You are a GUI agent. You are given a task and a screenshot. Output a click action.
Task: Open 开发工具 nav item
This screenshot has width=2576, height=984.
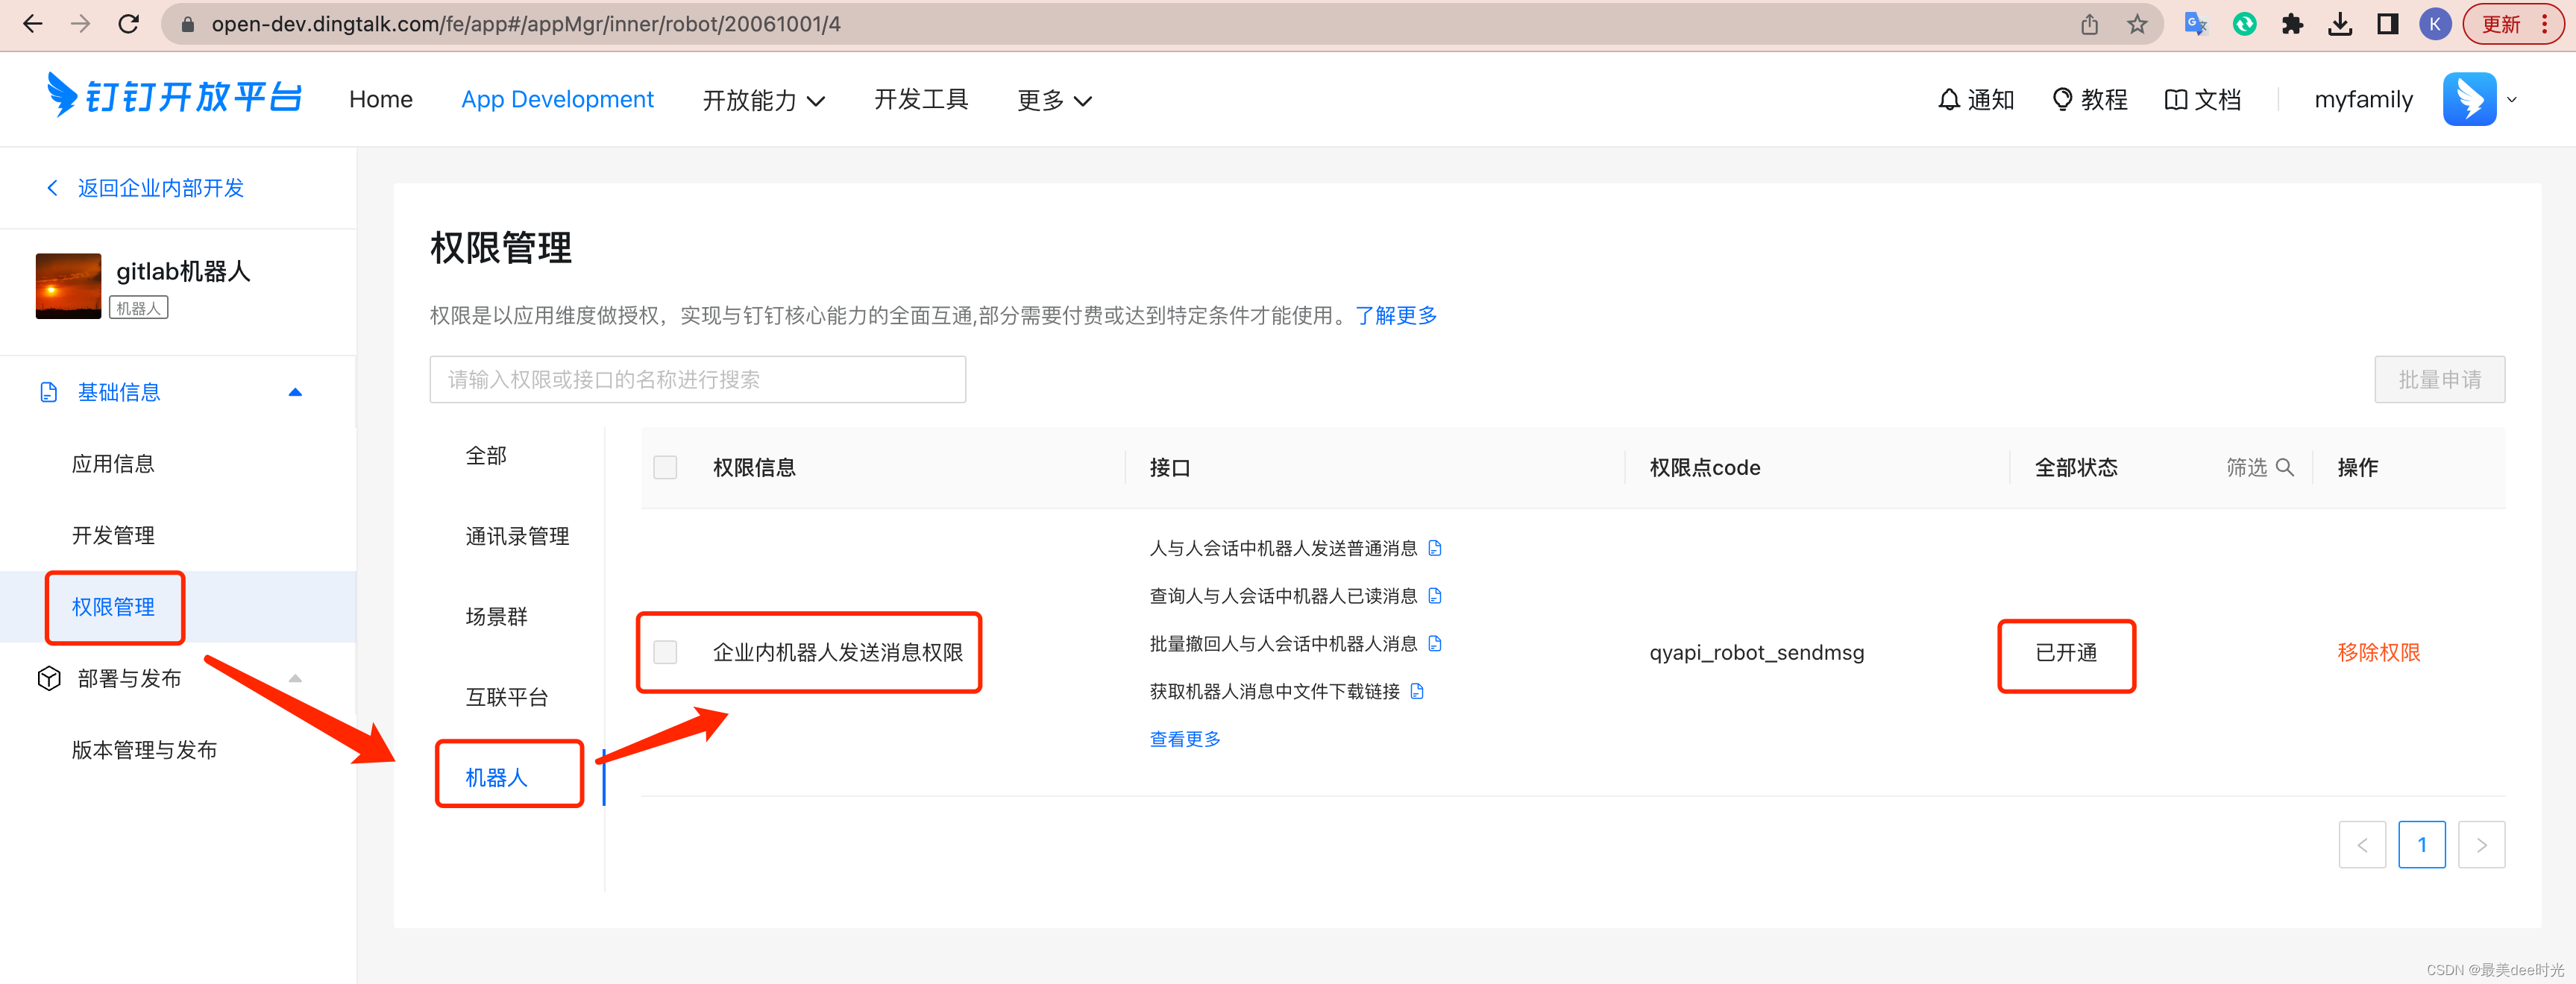tap(921, 100)
